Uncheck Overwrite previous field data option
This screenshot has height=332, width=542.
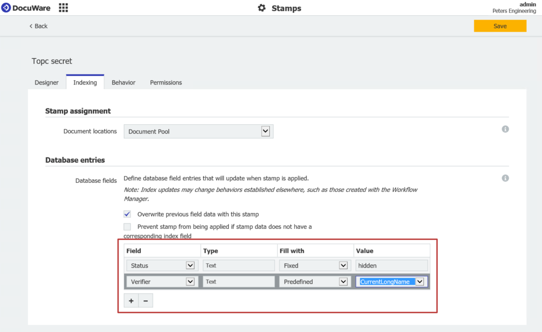click(127, 214)
